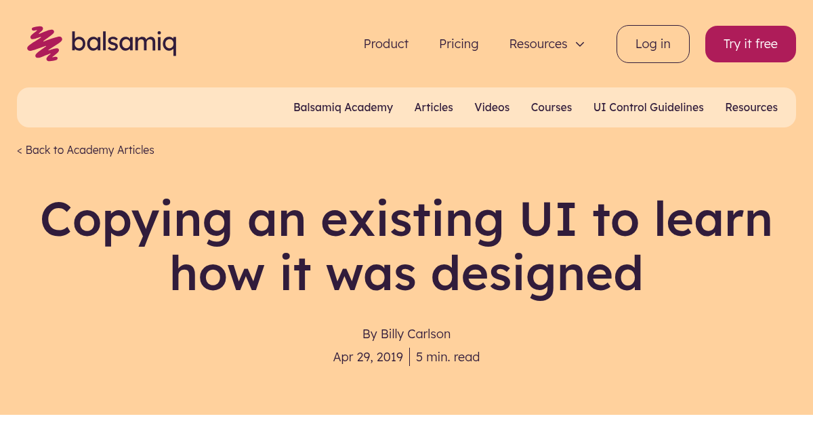Open the Courses section

551,107
